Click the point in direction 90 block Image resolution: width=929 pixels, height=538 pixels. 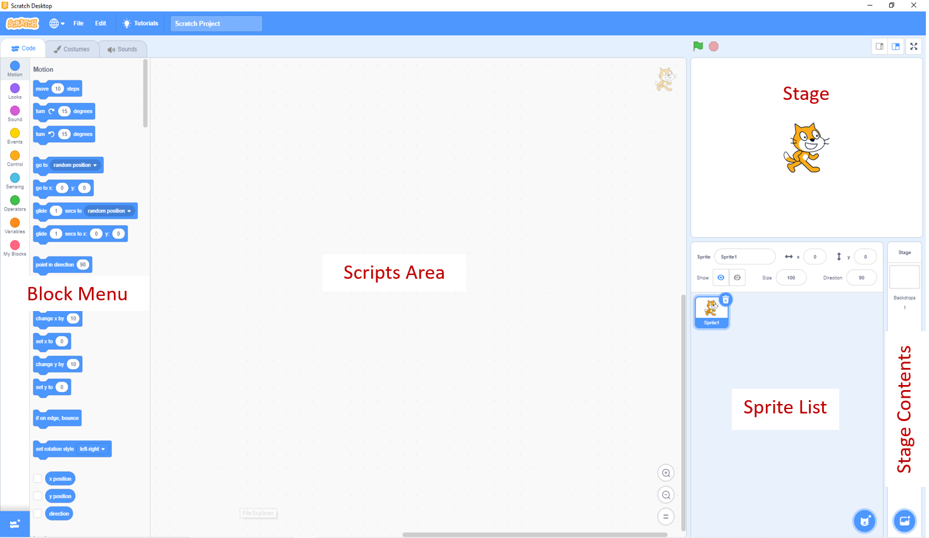click(63, 265)
